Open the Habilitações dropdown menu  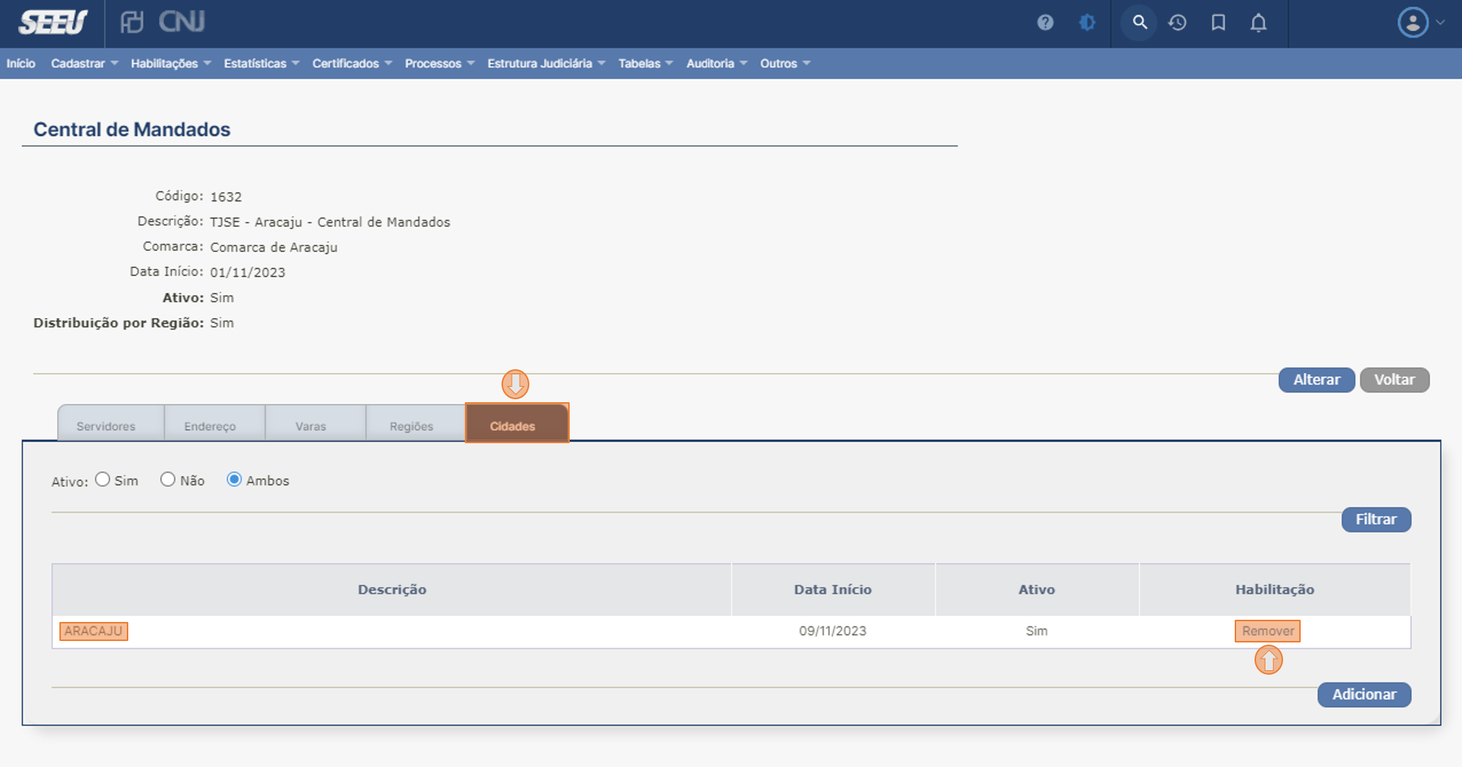pos(171,64)
